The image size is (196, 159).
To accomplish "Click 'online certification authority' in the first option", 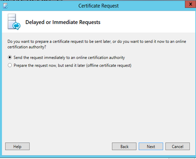I will [101, 58].
